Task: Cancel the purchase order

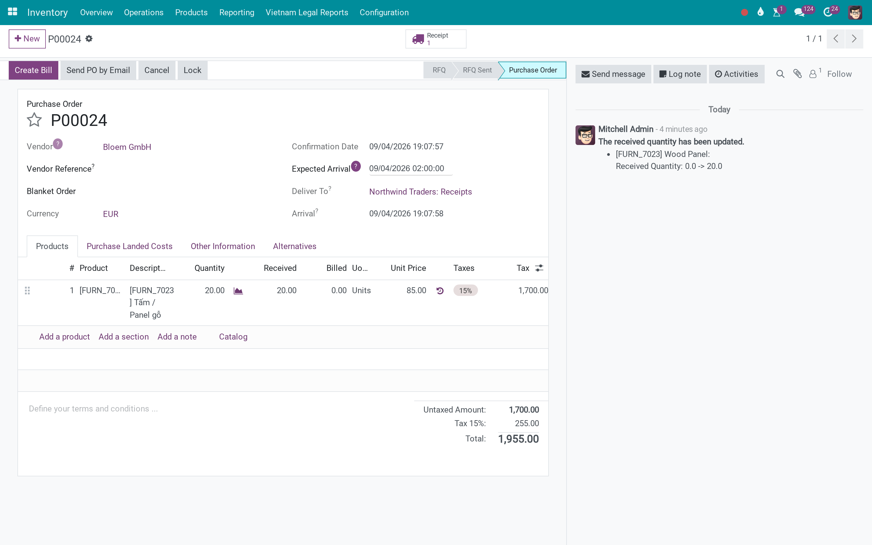Action: click(x=157, y=70)
